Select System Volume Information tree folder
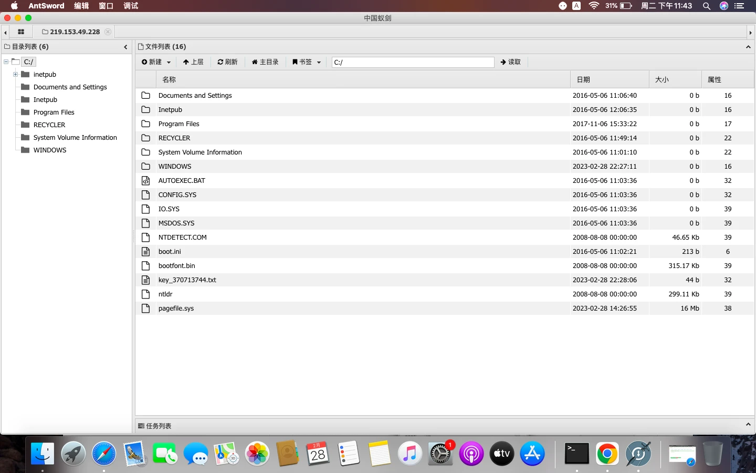 click(x=75, y=137)
